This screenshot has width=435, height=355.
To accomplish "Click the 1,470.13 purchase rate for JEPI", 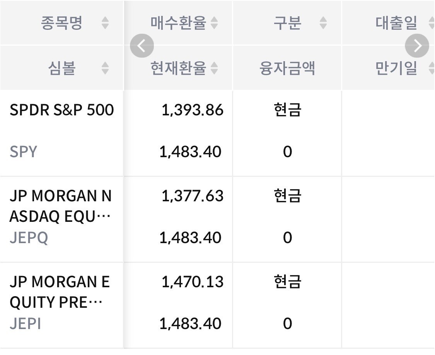I will (192, 282).
